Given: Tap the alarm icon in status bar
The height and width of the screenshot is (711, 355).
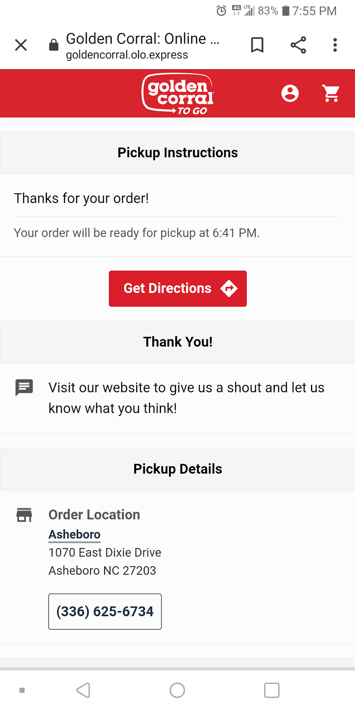Looking at the screenshot, I should (x=221, y=11).
